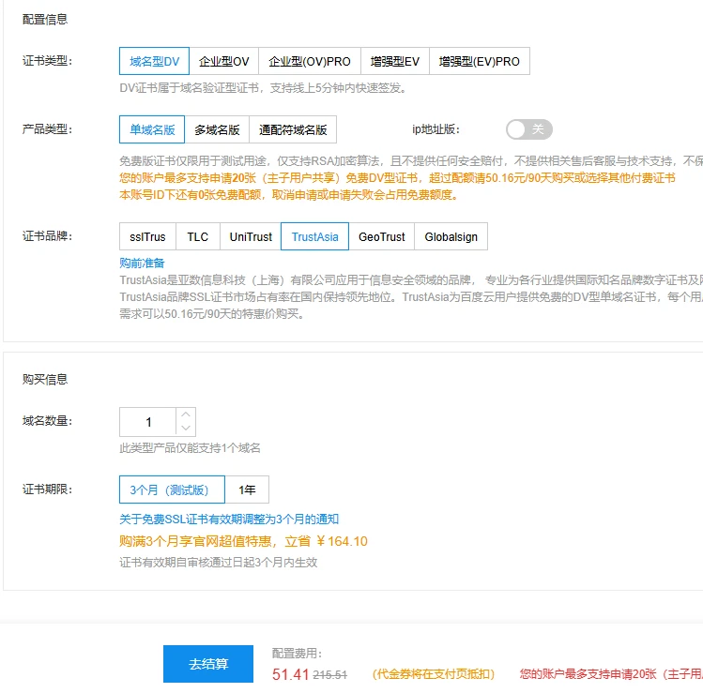Click the 去结算 checkout button
Image resolution: width=703 pixels, height=693 pixels.
pyautogui.click(x=208, y=664)
